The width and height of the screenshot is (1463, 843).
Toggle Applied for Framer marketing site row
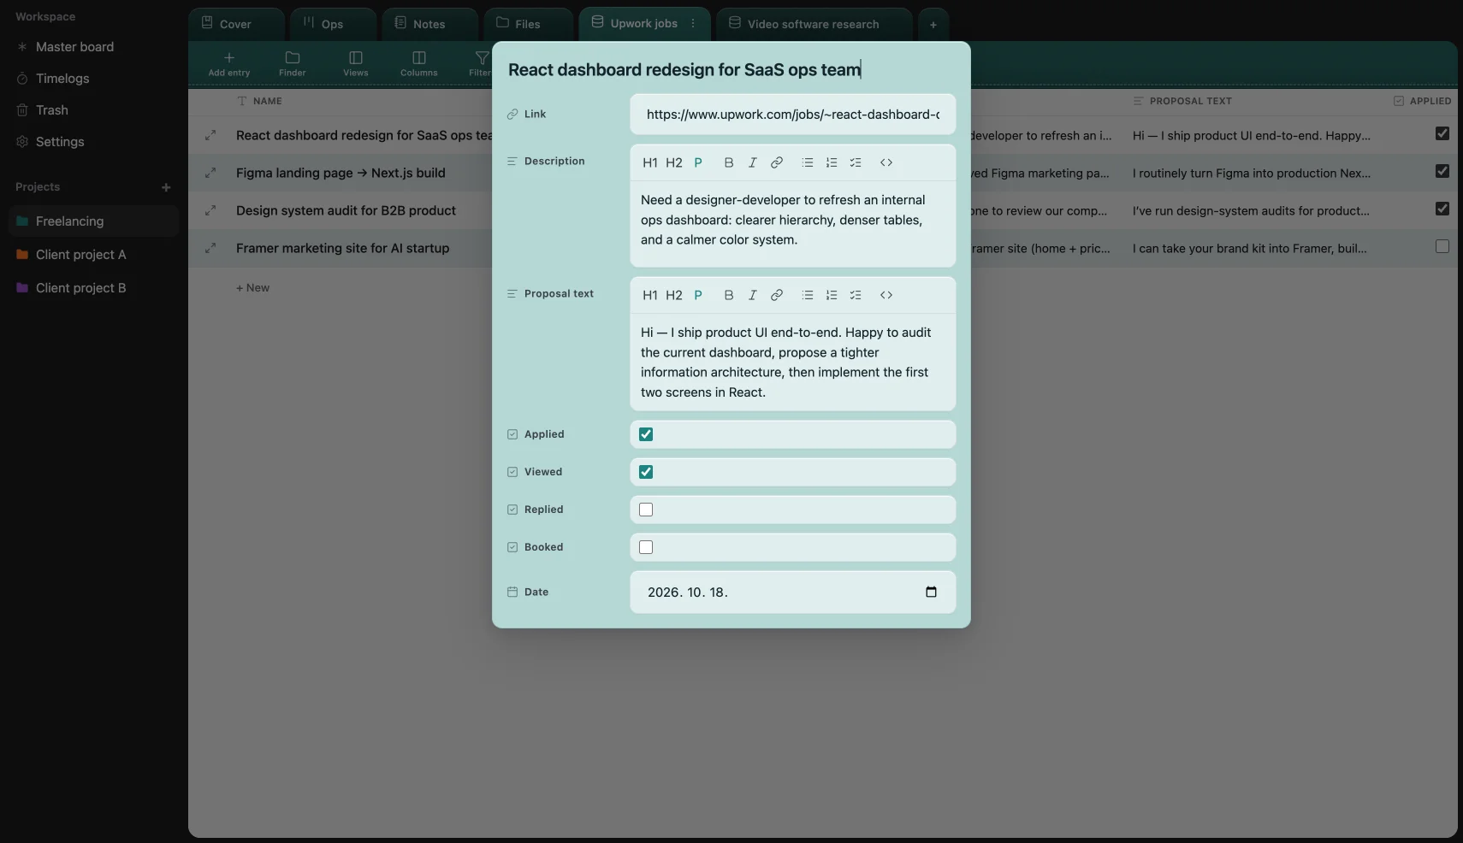[1442, 246]
